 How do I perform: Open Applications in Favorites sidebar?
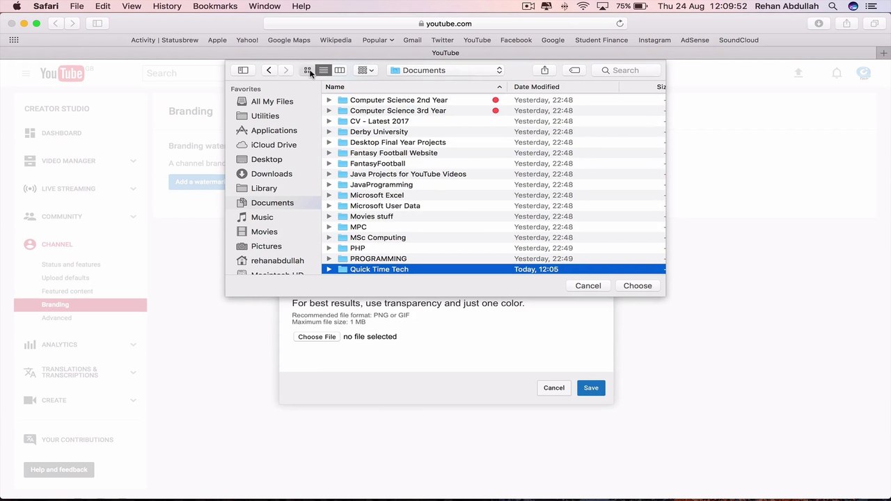274,131
